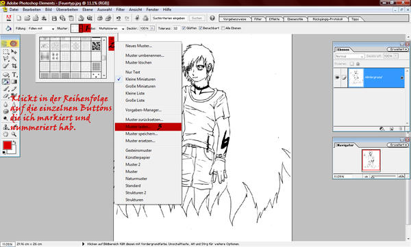Click the red foreground color swatch

(x=7, y=145)
